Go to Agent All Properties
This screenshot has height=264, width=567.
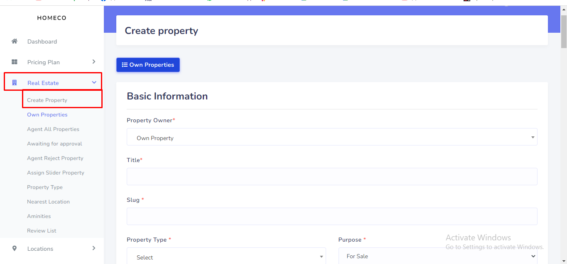tap(53, 129)
